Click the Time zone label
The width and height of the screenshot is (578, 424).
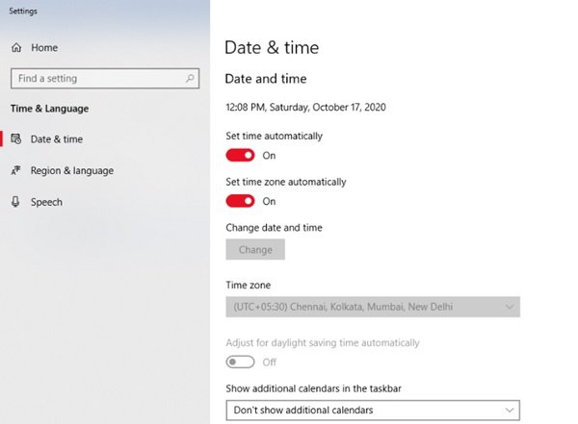pyautogui.click(x=249, y=286)
